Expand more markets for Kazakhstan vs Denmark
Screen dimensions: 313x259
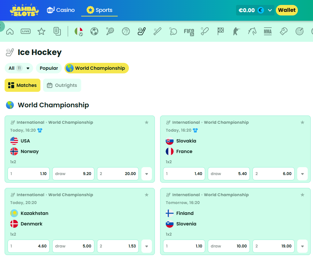147,246
